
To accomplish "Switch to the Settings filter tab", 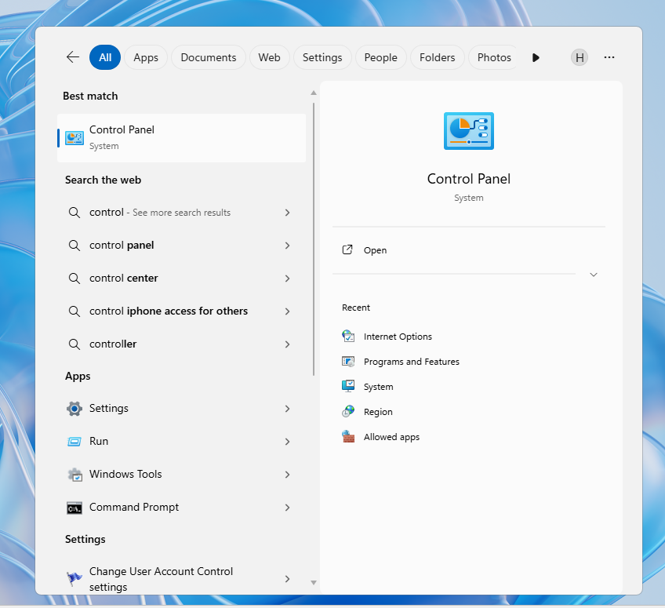I will point(322,57).
